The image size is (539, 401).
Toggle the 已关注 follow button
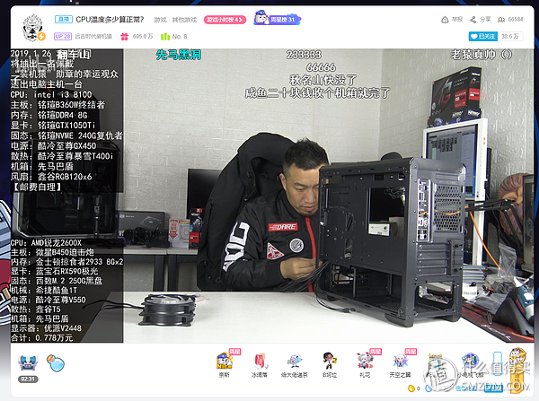[x=483, y=37]
